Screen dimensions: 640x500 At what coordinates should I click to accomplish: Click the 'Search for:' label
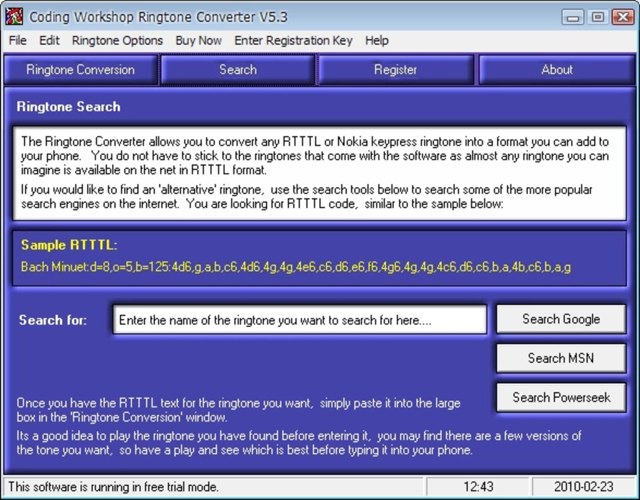point(53,320)
